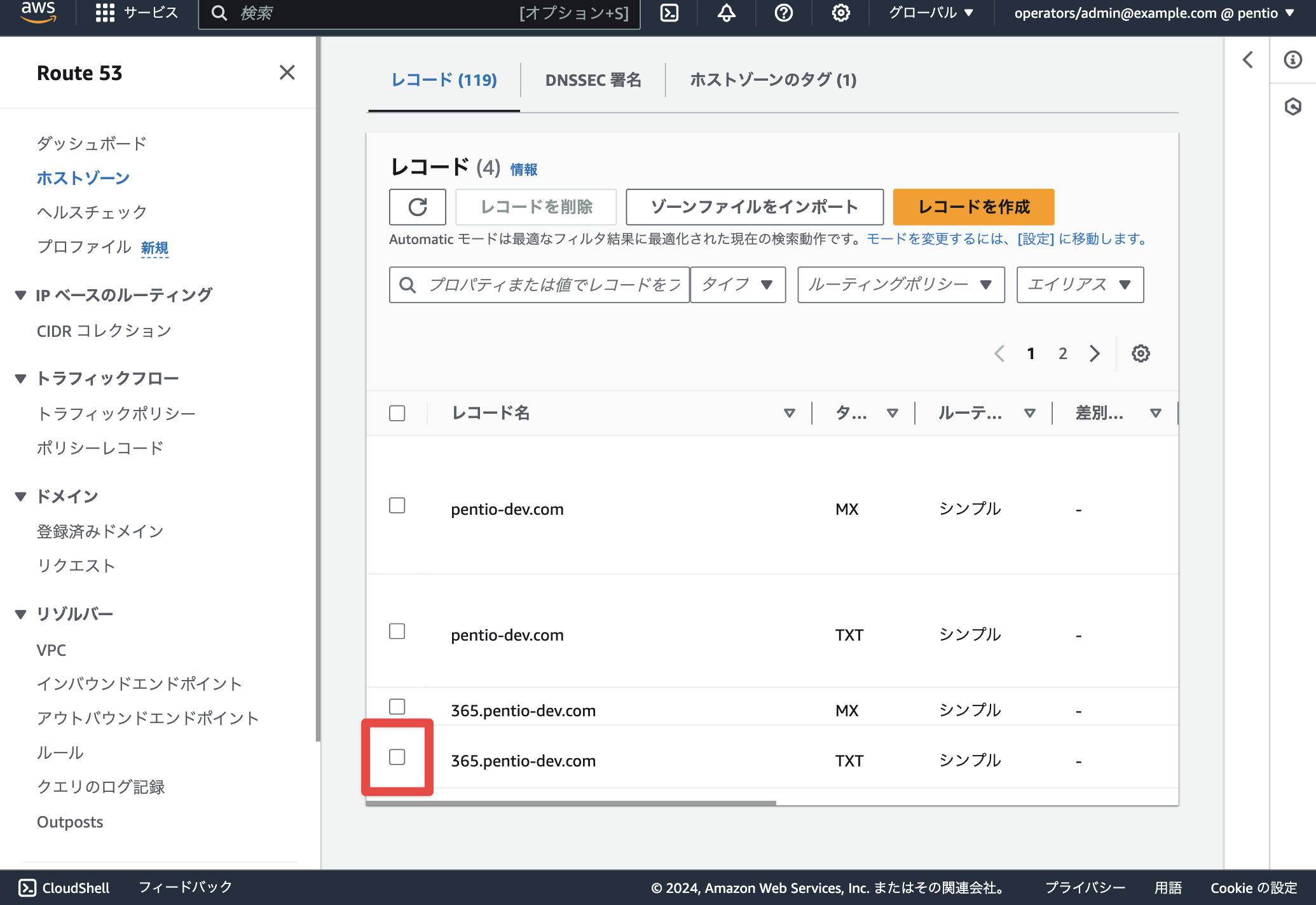Collapse ドメイン section
This screenshot has height=905, width=1316.
[x=21, y=496]
